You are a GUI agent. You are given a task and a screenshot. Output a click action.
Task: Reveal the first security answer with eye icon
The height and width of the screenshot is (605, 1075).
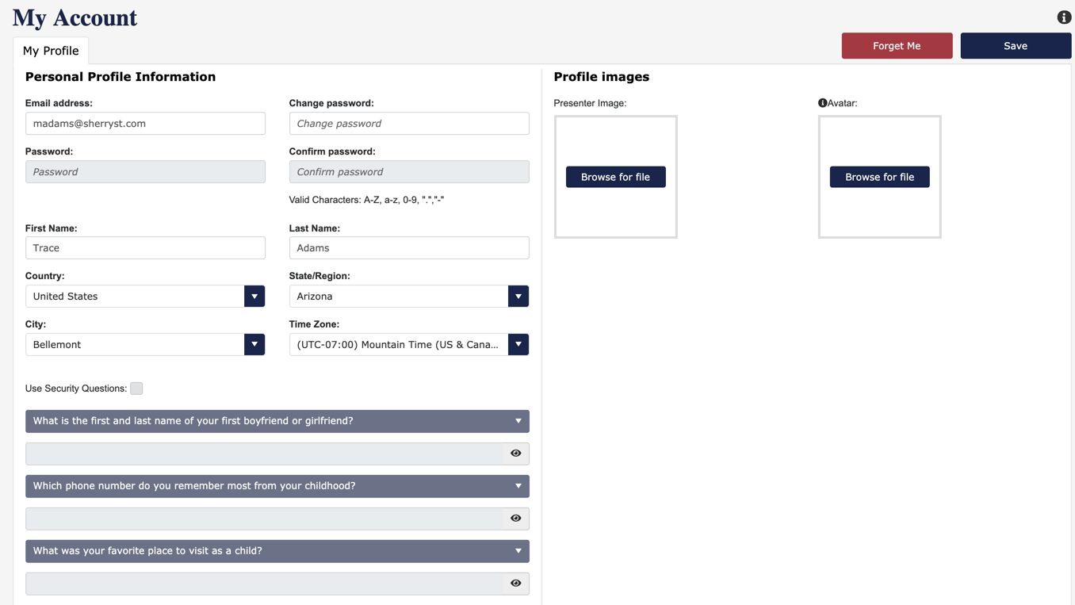515,454
